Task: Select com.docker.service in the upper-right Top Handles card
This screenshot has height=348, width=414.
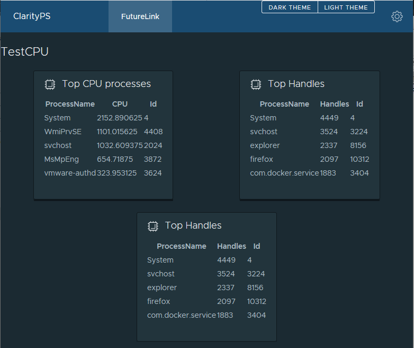Action: (284, 173)
